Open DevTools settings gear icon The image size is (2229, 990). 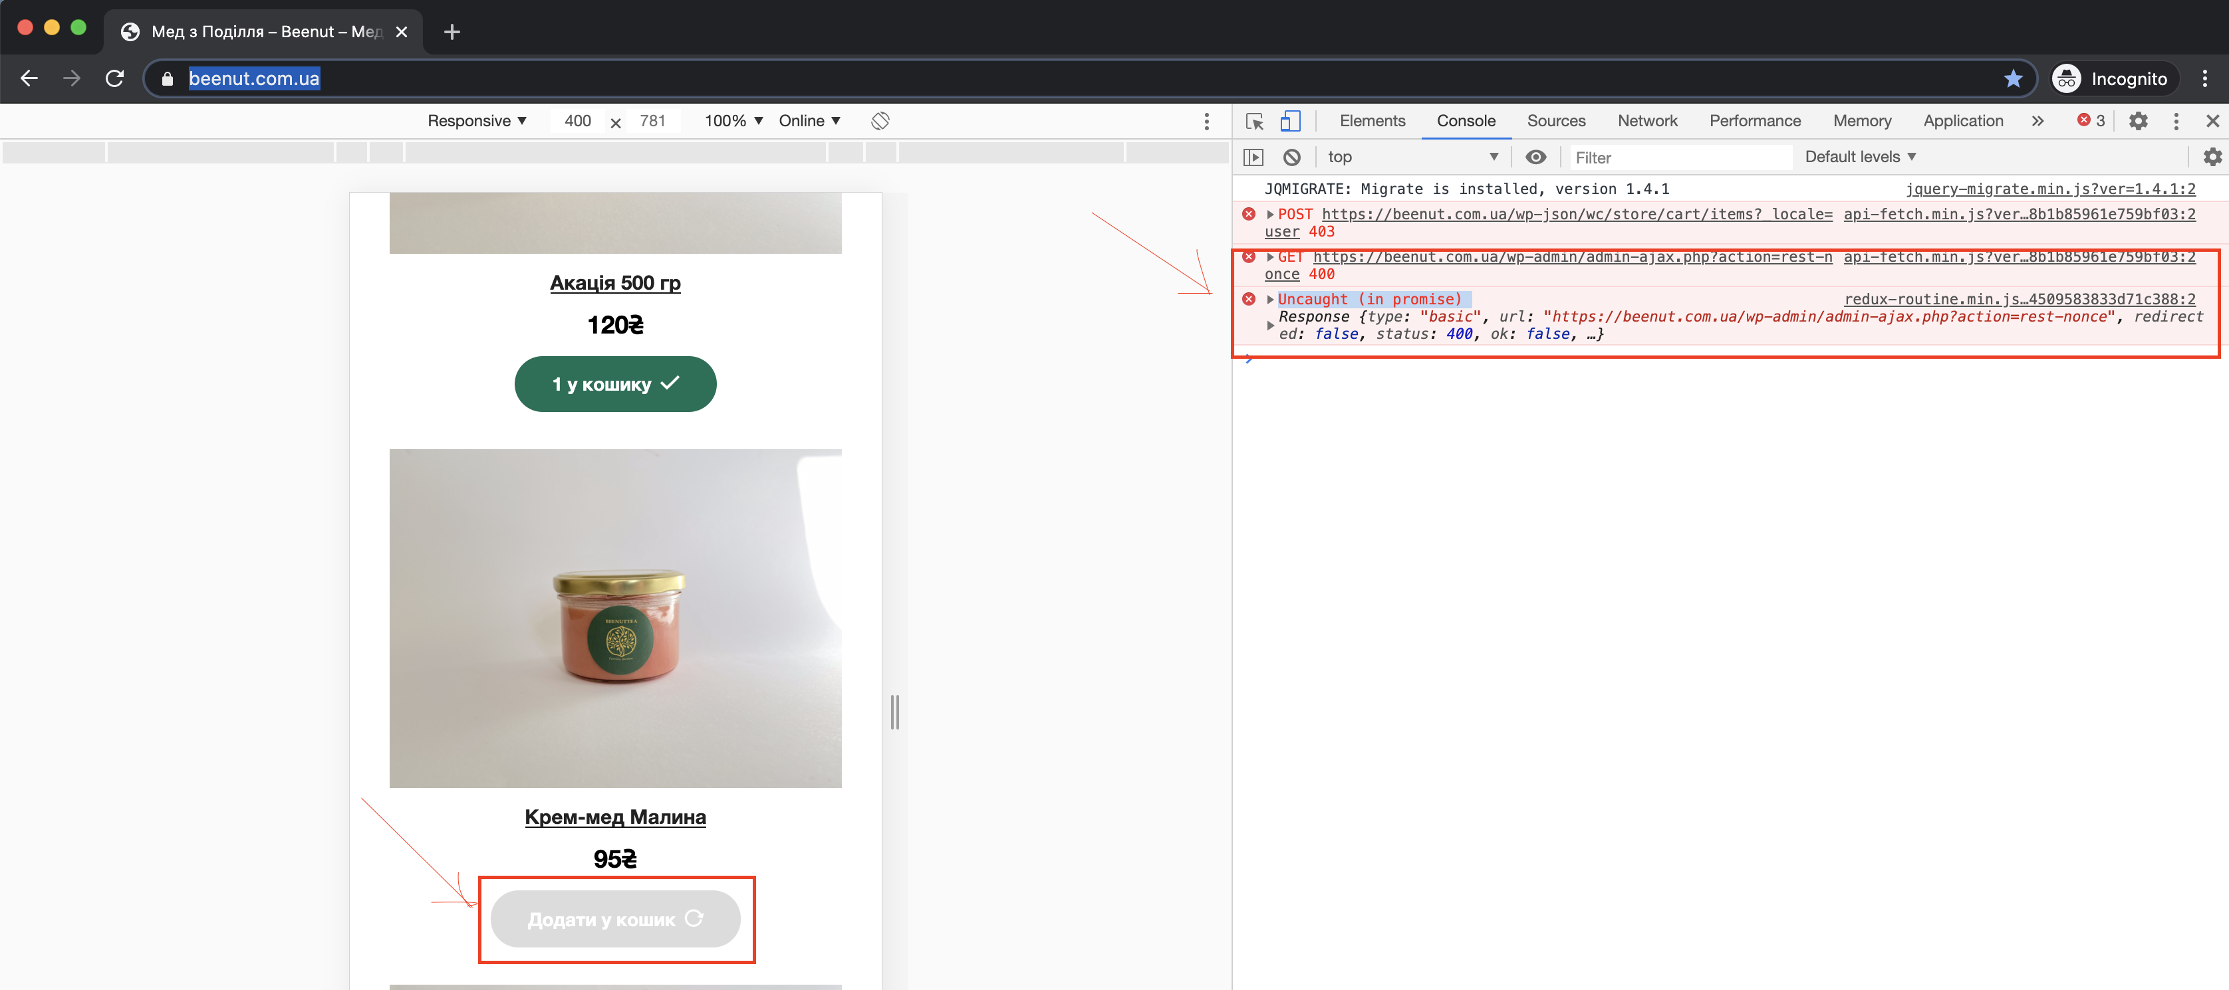tap(2137, 121)
